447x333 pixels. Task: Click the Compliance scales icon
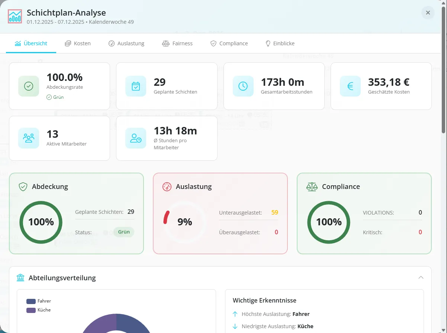311,186
